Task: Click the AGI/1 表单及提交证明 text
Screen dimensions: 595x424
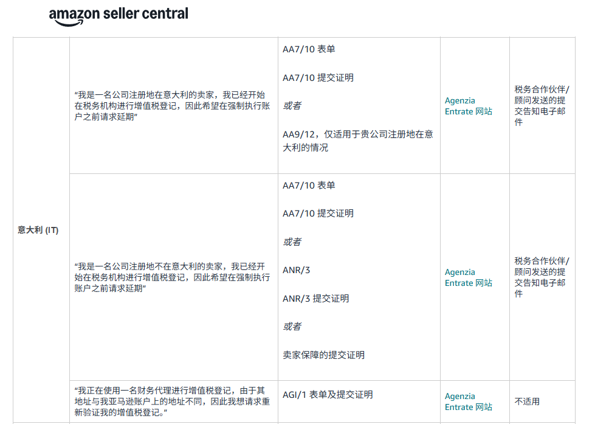Action: click(328, 395)
